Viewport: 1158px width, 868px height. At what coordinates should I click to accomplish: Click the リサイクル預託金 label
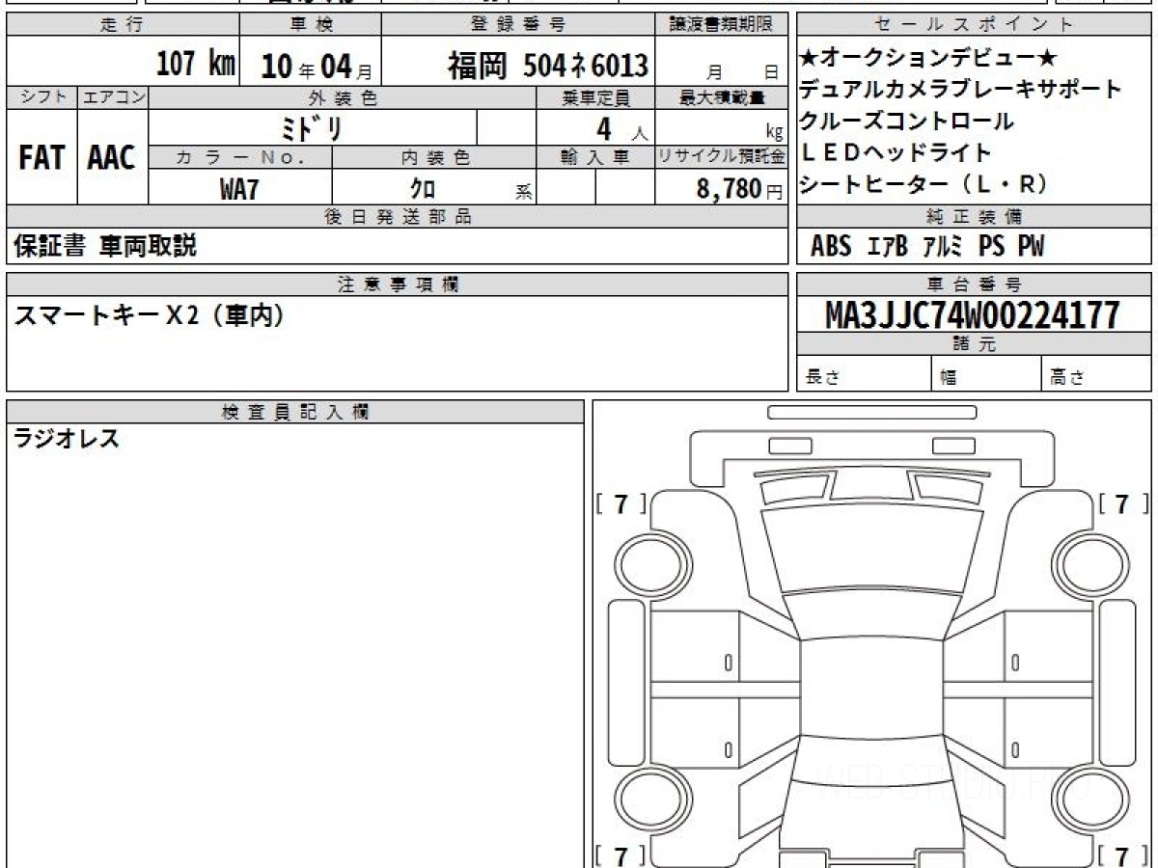click(722, 157)
